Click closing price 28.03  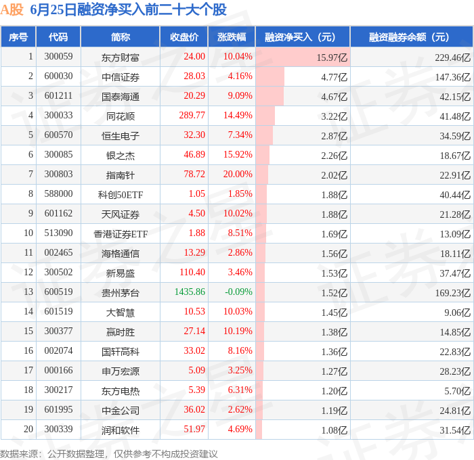[194, 76]
